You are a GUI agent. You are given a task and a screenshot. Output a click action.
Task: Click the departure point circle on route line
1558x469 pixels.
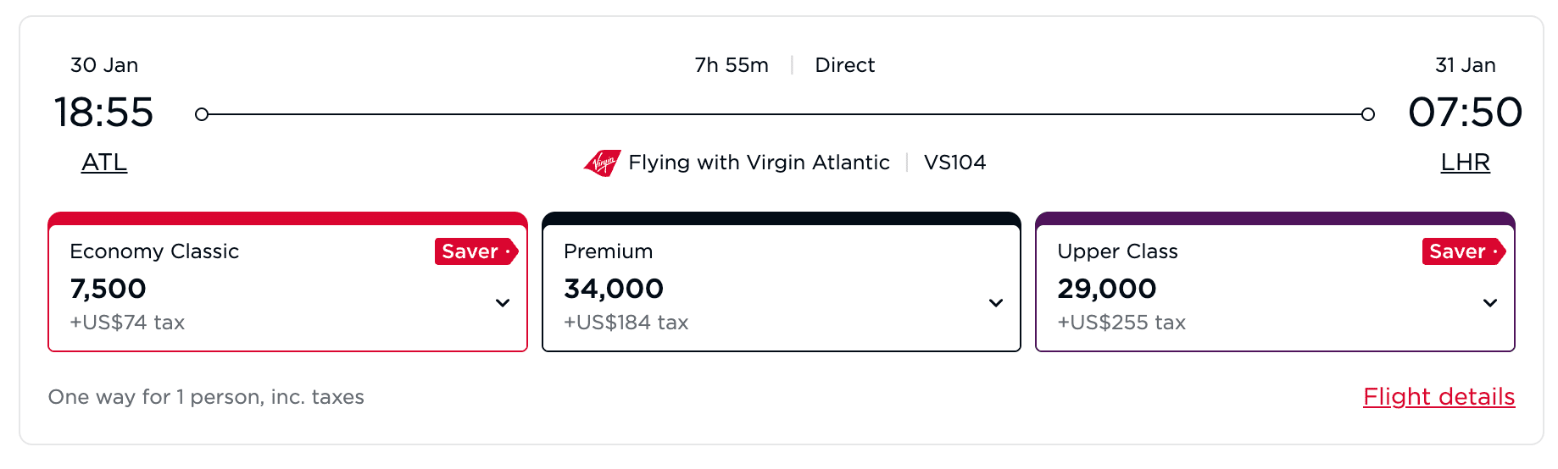(202, 114)
